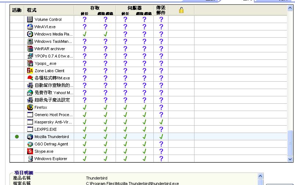295x185 pixels.
Task: Open Volume Control access trusted permission menu
Action: 84,19
